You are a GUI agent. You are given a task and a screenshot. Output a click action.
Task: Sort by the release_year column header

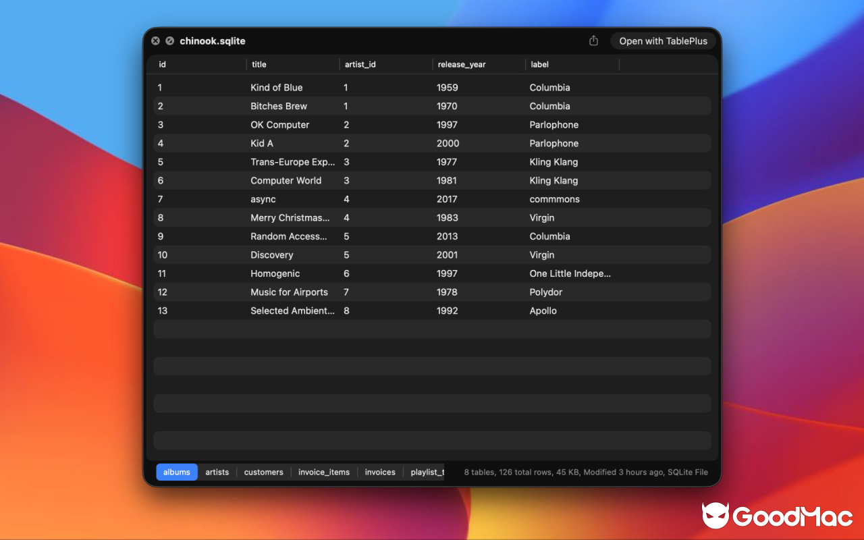pos(462,64)
